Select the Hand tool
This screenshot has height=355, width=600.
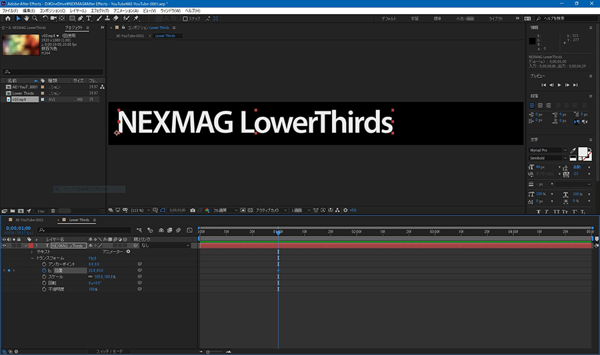[x=27, y=18]
